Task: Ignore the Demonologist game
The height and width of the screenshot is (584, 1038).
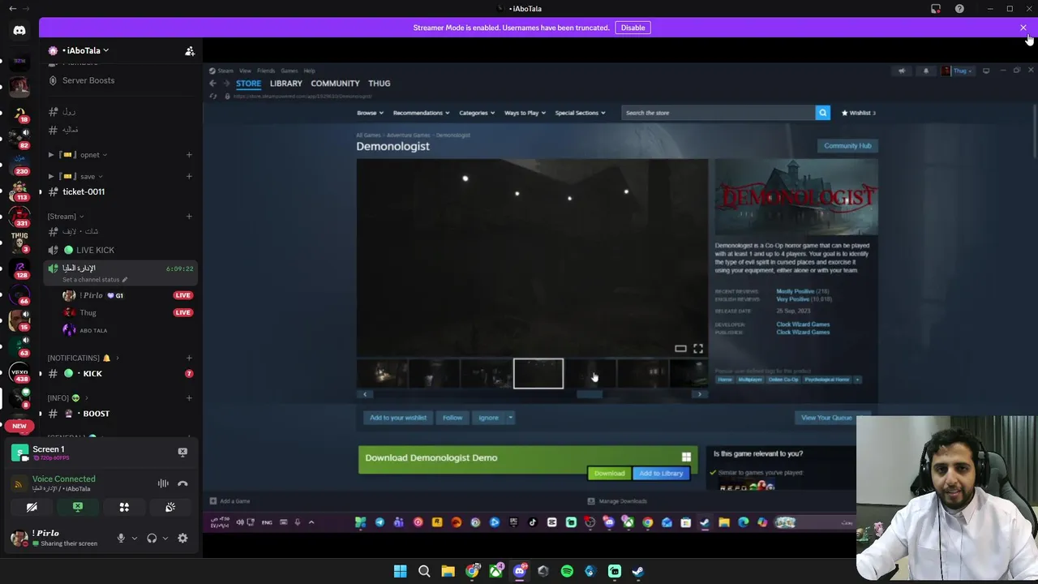Action: point(488,418)
